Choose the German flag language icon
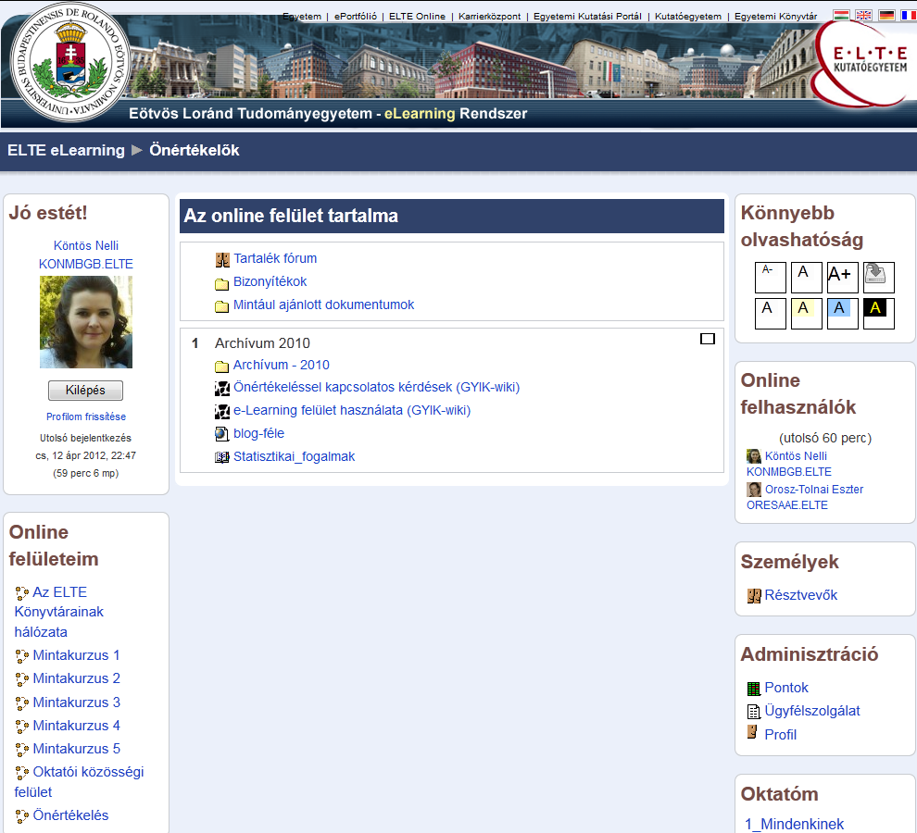Image resolution: width=917 pixels, height=833 pixels. [886, 16]
